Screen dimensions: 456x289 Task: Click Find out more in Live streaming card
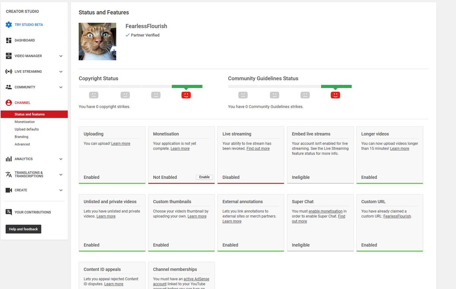coord(258,148)
